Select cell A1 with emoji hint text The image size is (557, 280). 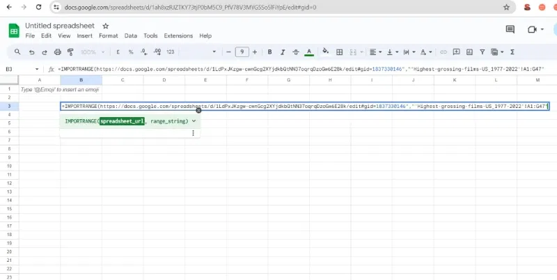pyautogui.click(x=40, y=90)
